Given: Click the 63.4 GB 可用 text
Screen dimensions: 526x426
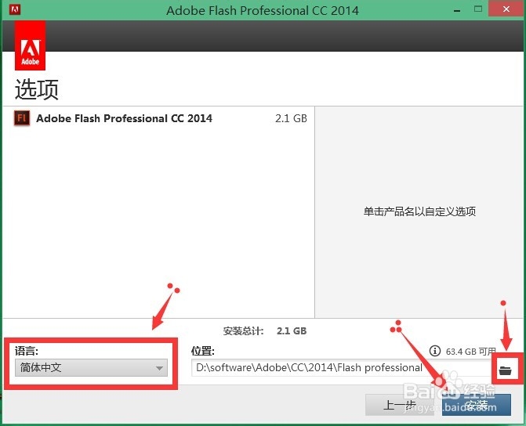Looking at the screenshot, I should click(470, 352).
